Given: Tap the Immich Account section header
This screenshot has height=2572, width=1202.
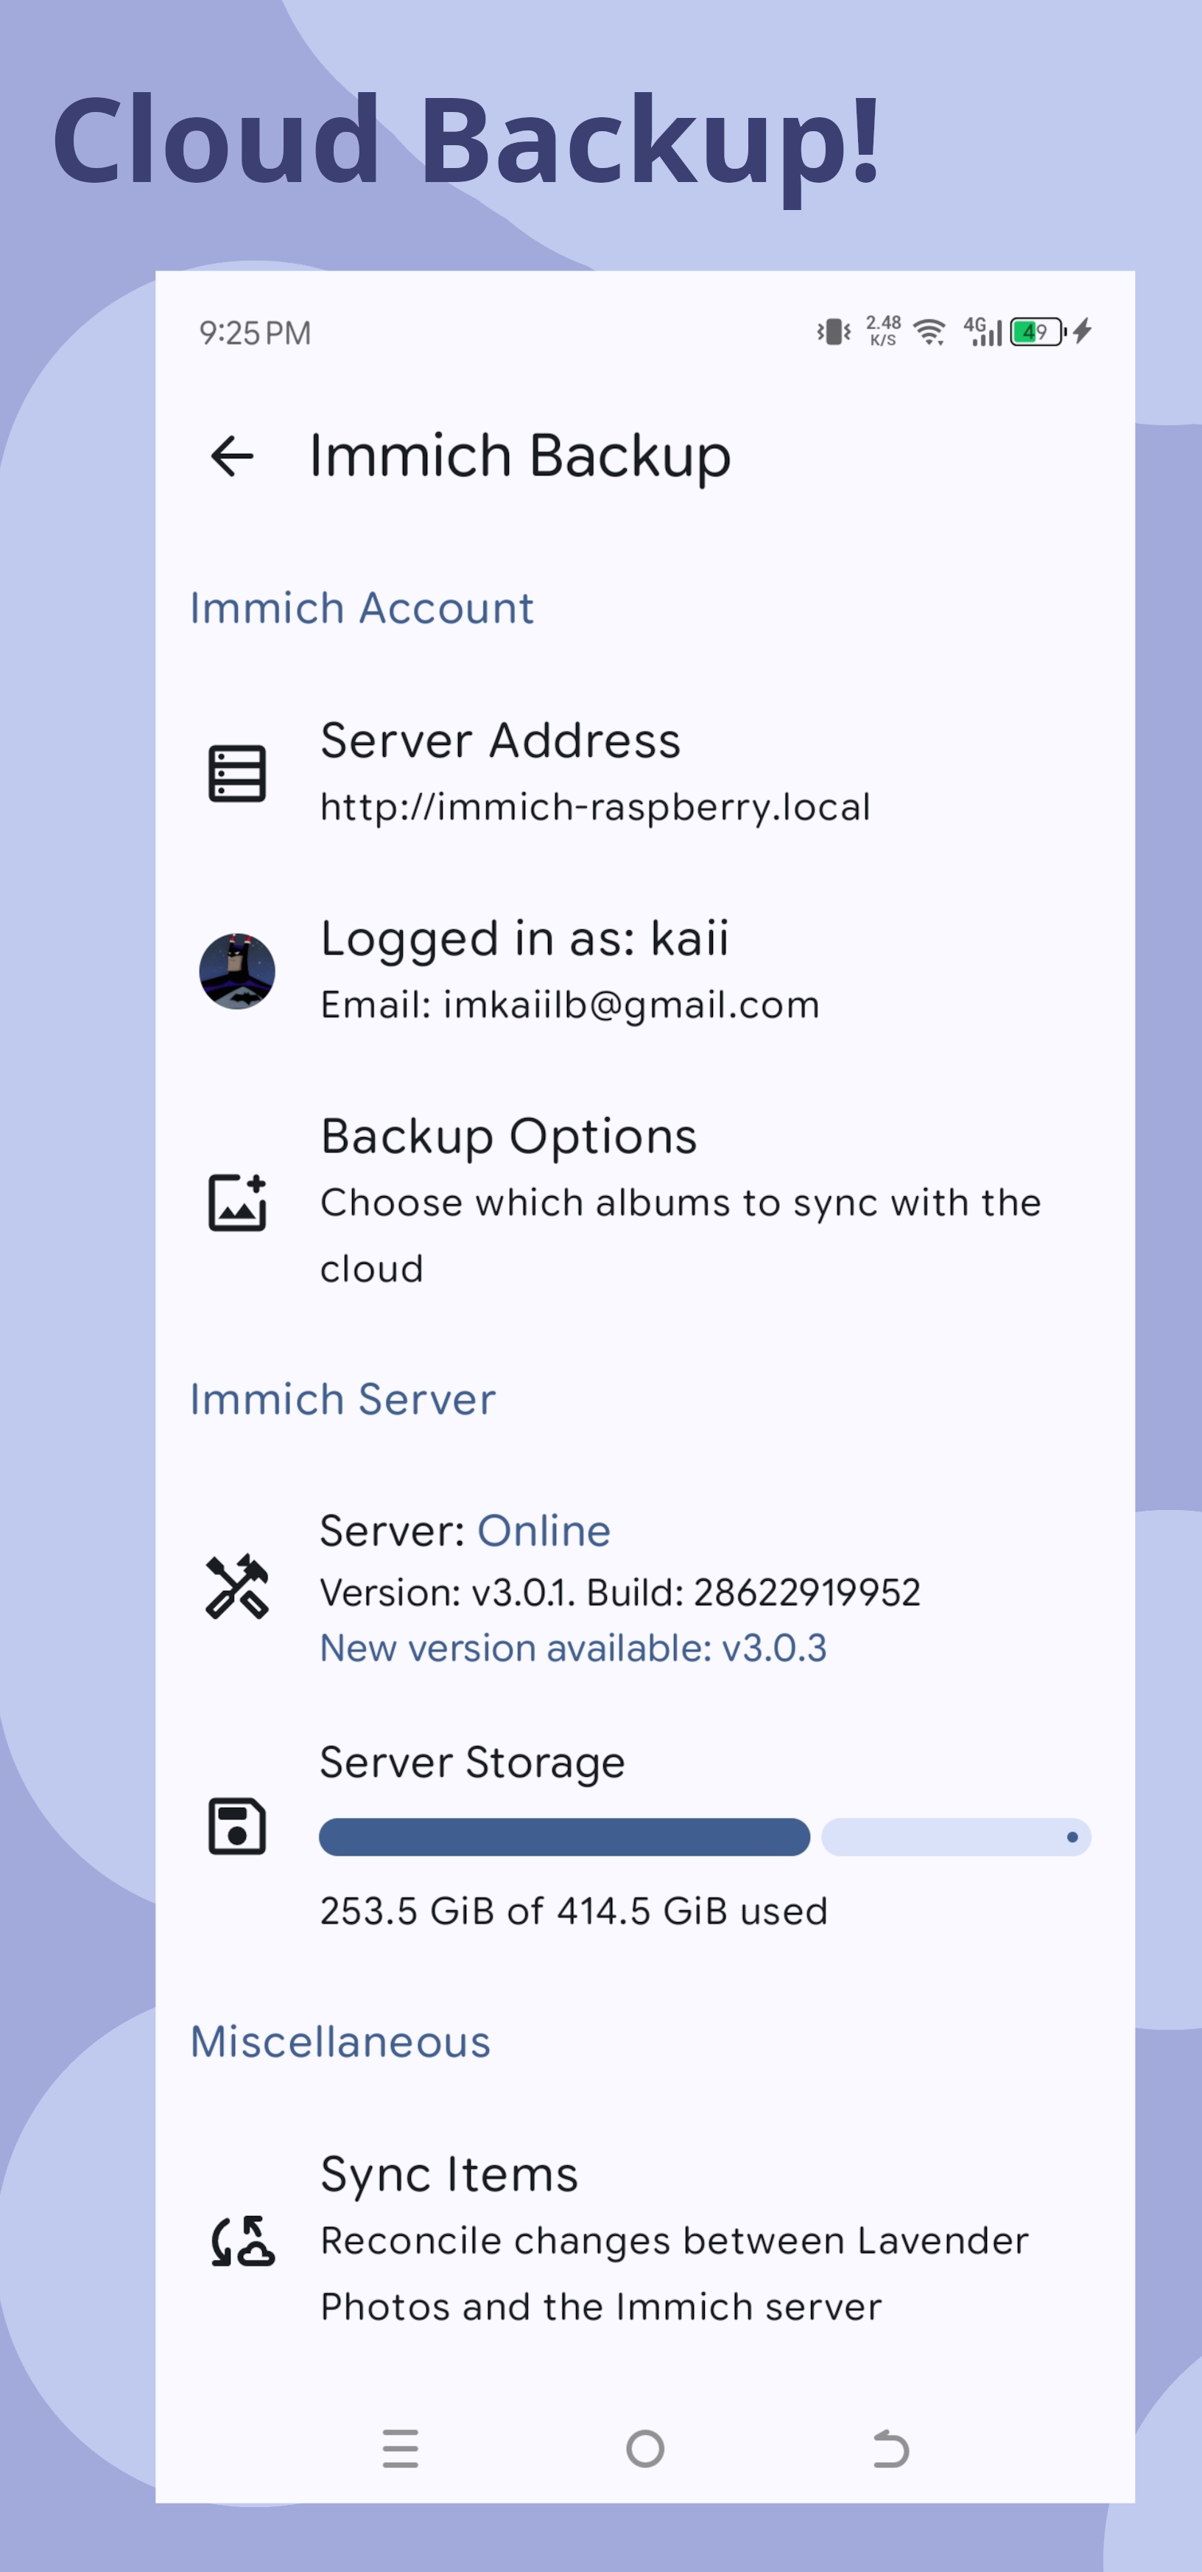Looking at the screenshot, I should pos(362,608).
